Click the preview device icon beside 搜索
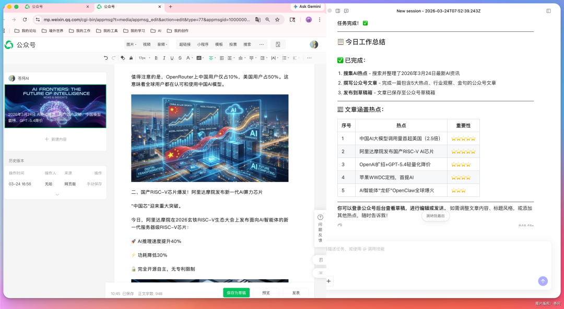Viewport: 564px width, 309px height. tap(277, 44)
